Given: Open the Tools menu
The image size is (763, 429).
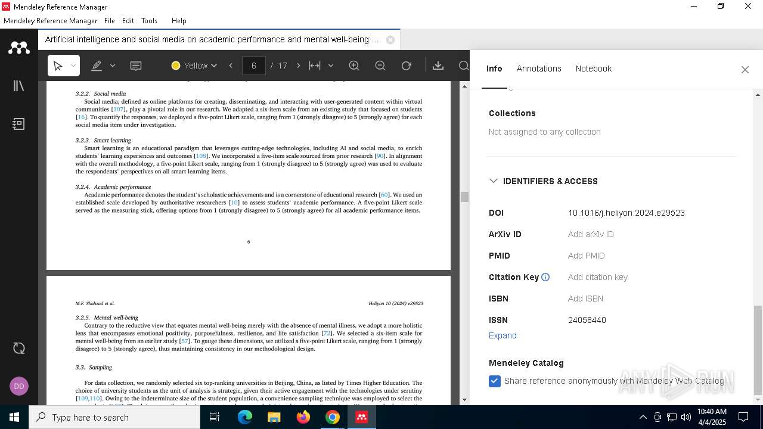Looking at the screenshot, I should point(149,20).
